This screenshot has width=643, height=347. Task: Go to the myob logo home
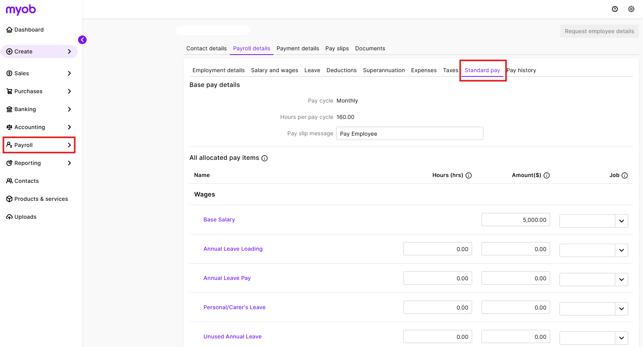click(x=21, y=10)
